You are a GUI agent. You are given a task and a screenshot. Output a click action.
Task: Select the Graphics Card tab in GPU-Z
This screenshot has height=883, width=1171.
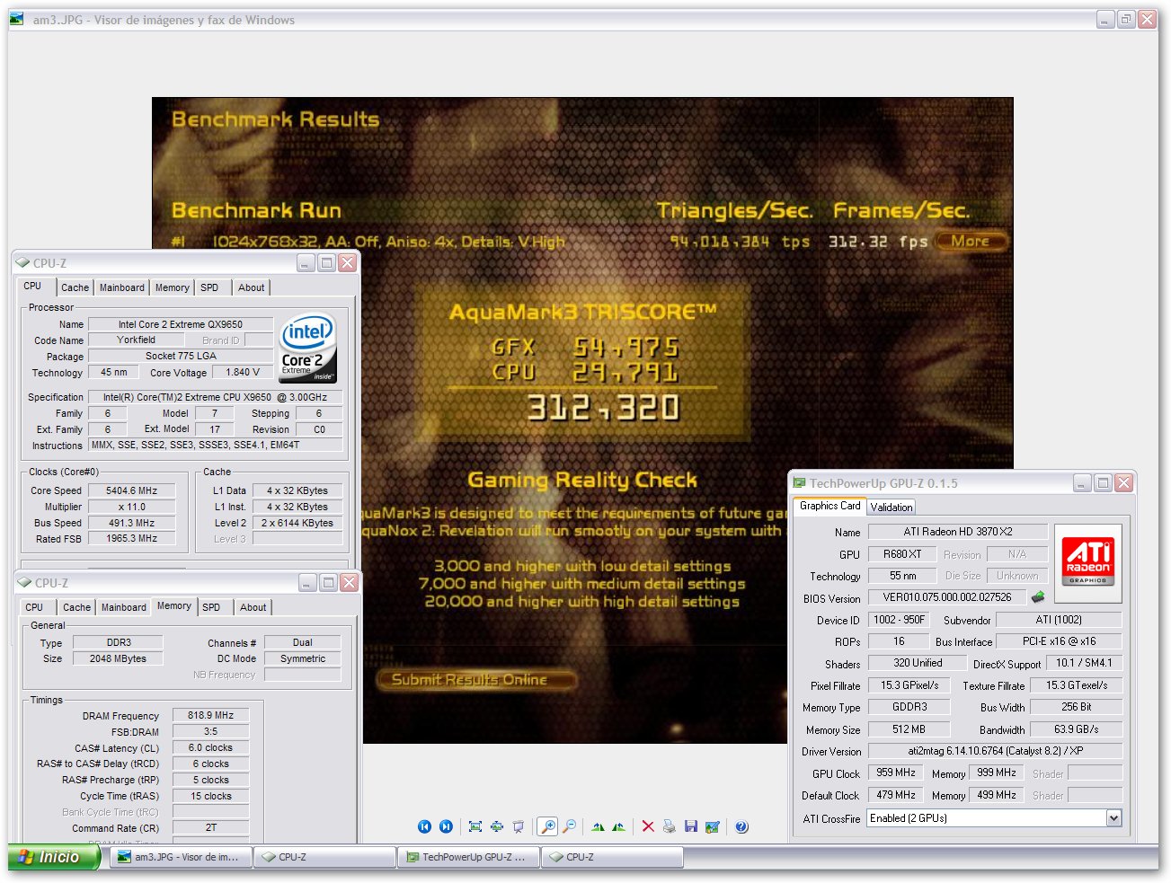pyautogui.click(x=830, y=506)
